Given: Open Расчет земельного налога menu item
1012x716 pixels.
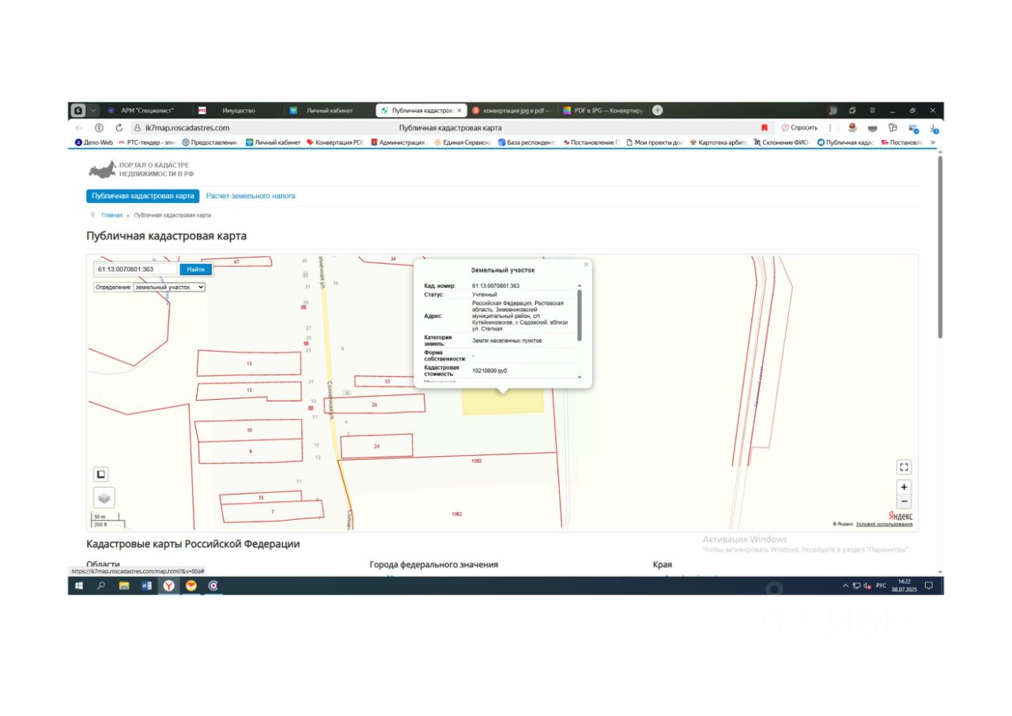Looking at the screenshot, I should point(251,196).
